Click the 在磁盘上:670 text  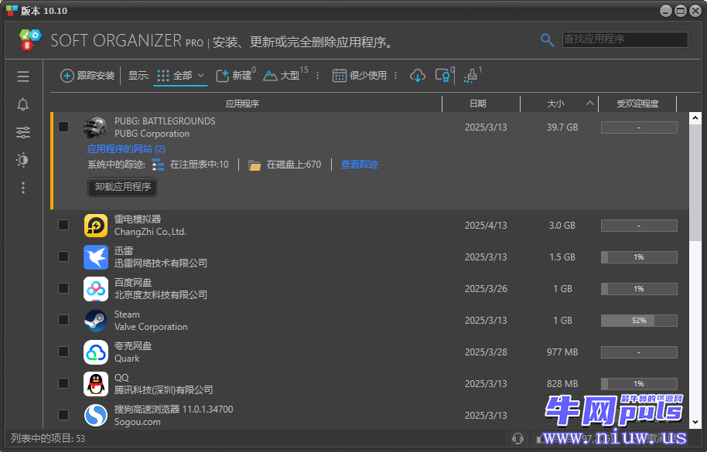[x=293, y=165]
